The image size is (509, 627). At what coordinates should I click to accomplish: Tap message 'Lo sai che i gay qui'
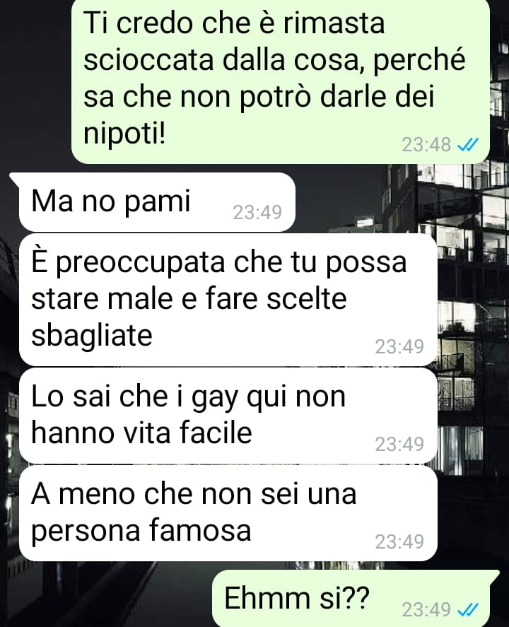coord(228,416)
